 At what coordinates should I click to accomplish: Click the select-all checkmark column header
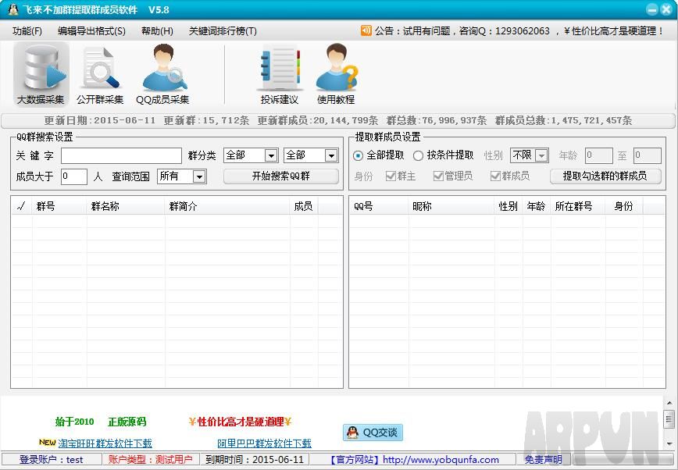click(21, 206)
